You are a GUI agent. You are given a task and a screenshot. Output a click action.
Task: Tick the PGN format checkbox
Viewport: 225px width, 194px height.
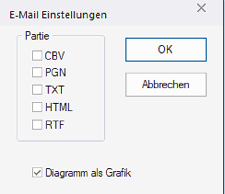click(37, 73)
